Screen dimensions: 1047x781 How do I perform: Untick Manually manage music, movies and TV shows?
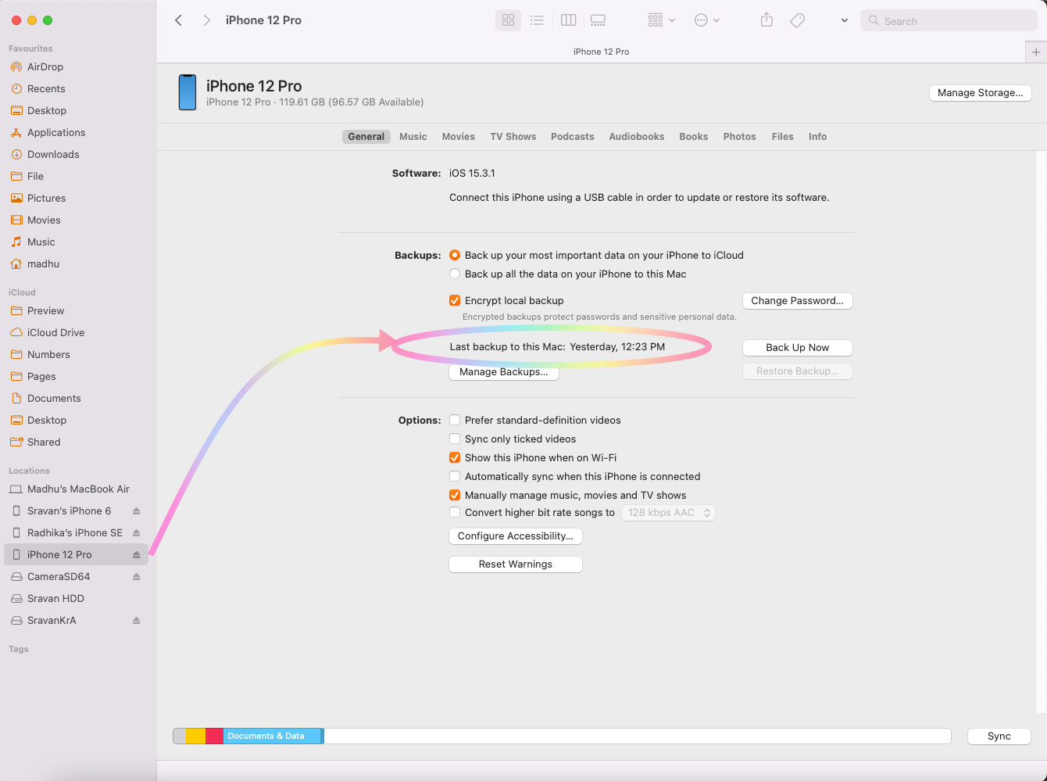(455, 495)
